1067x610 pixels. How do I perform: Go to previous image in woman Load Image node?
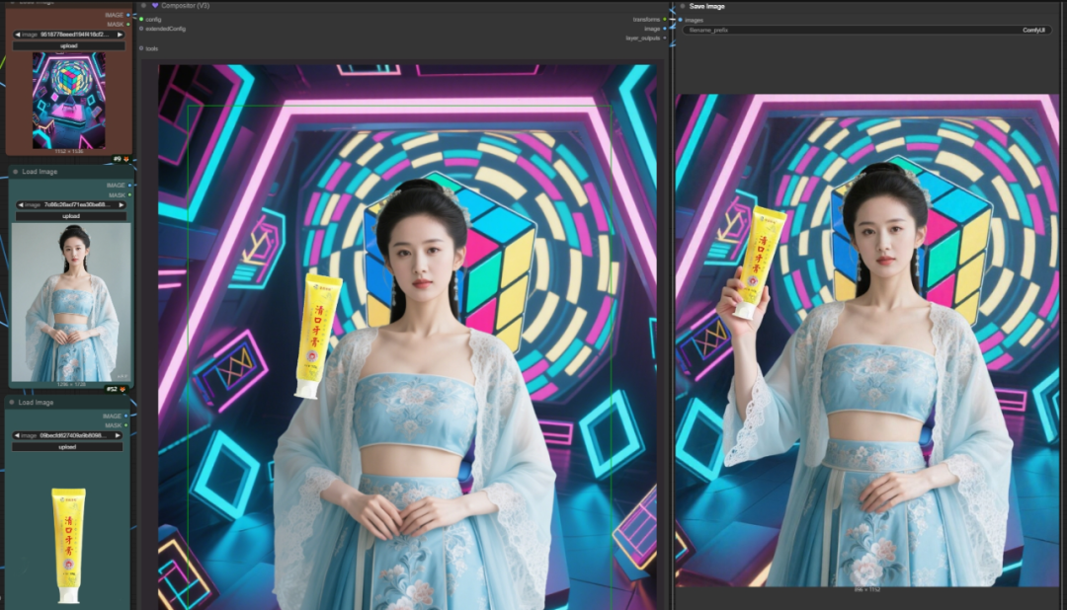(x=21, y=204)
